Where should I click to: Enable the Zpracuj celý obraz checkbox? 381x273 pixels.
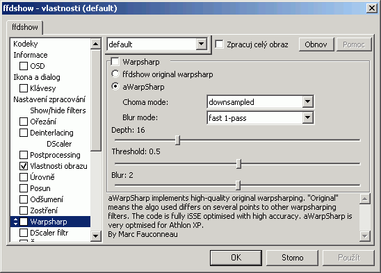pos(220,44)
